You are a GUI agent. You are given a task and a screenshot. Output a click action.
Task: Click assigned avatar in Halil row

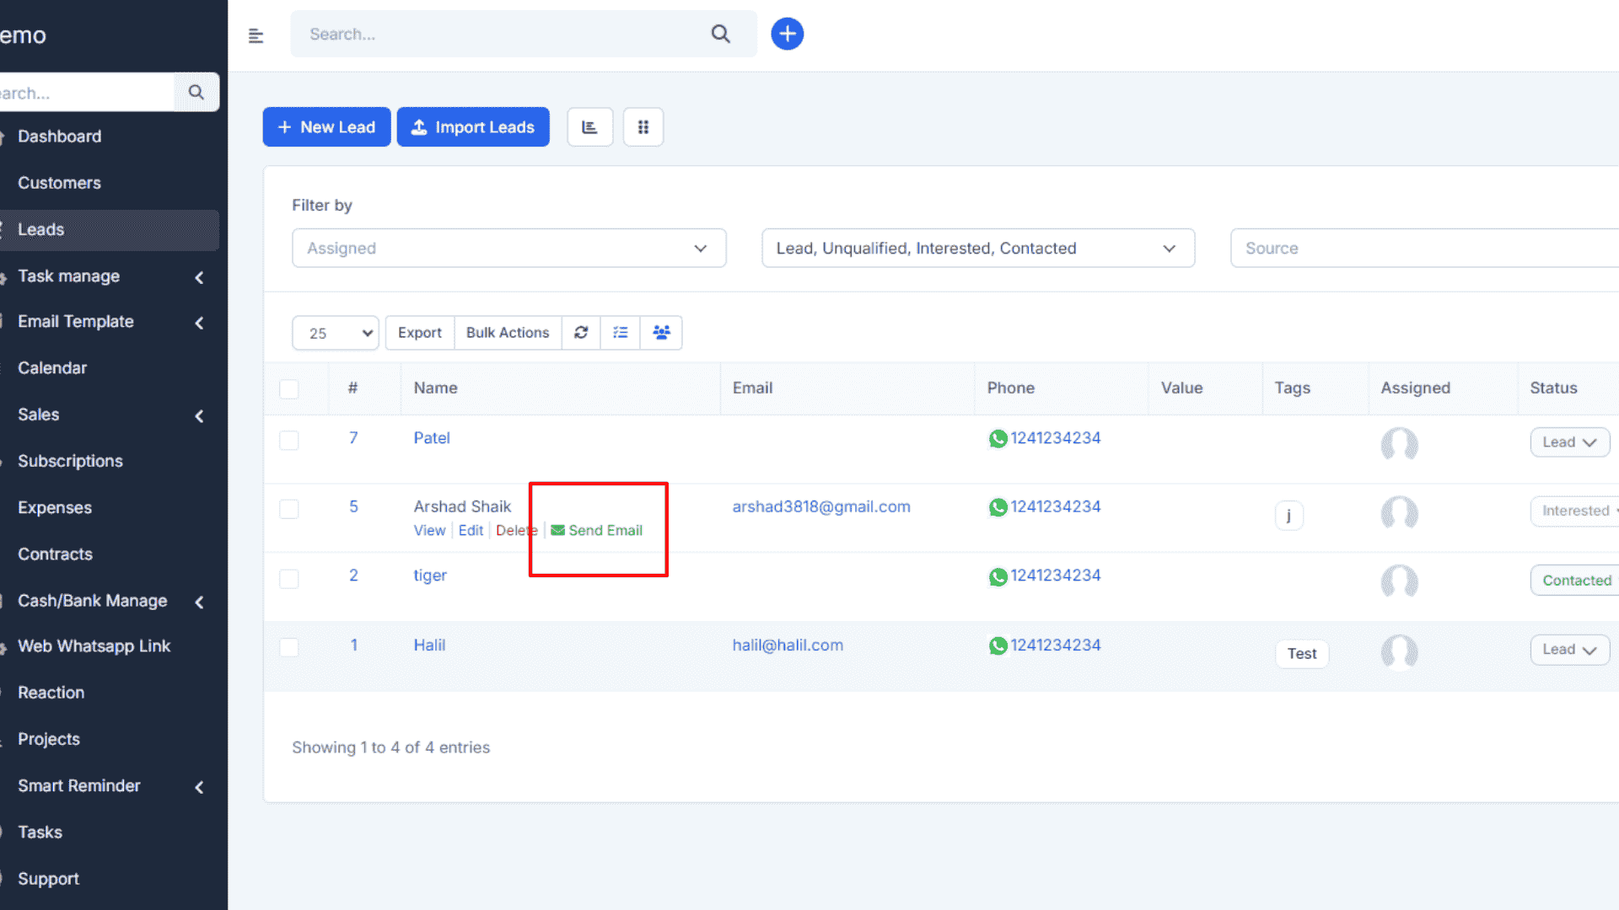click(1399, 652)
